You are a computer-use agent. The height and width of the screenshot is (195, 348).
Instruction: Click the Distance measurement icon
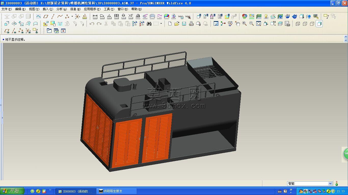point(95,17)
